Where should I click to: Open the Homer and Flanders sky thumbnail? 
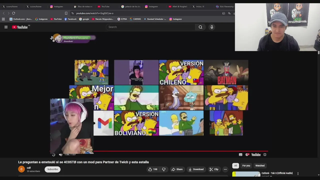[181, 123]
